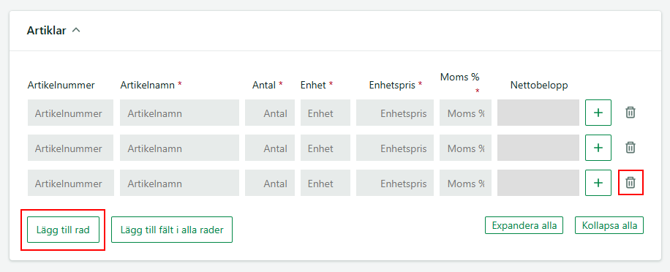Click Lägg till fält i alla rader
This screenshot has width=670, height=272.
click(x=172, y=230)
